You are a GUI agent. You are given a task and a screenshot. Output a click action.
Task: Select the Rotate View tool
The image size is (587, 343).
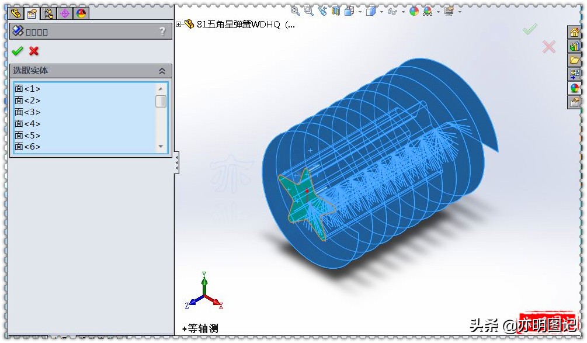(x=322, y=11)
